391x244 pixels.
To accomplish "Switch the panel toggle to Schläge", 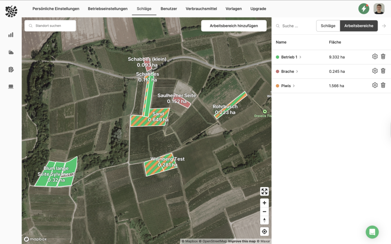I will click(328, 26).
